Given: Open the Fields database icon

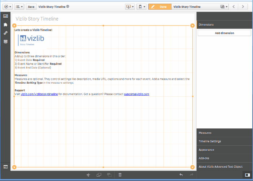Looking at the screenshot, I should tap(5, 41).
